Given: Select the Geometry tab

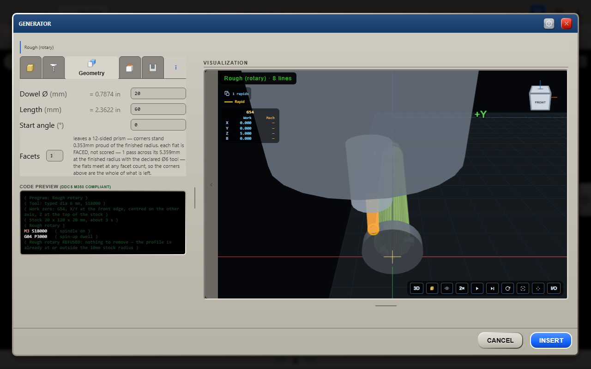Looking at the screenshot, I should [91, 68].
